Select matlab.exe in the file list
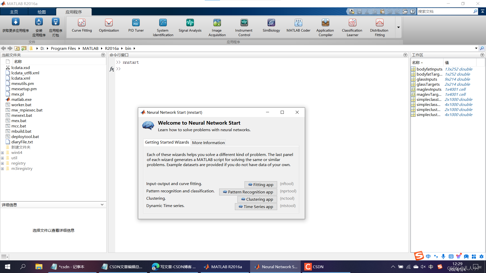The image size is (486, 273). (22, 99)
